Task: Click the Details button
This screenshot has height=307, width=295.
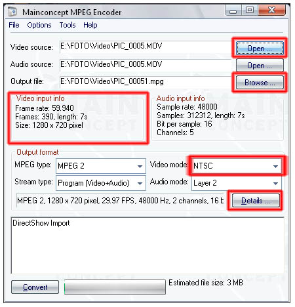Action: [x=256, y=201]
